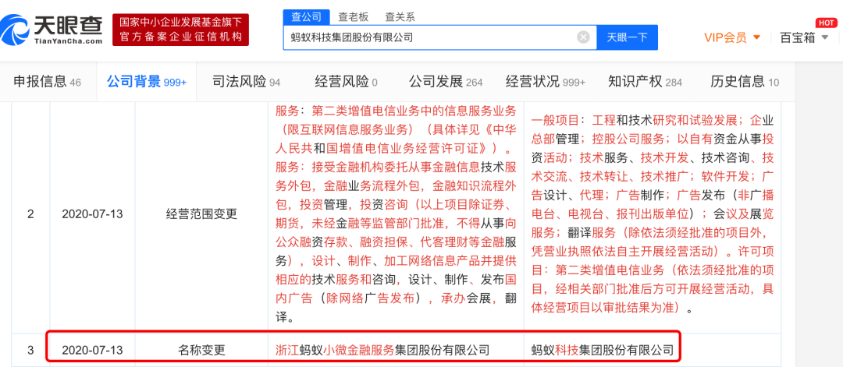Expand the 百宝箱 dropdown menu
The width and height of the screenshot is (843, 367).
pos(825,37)
